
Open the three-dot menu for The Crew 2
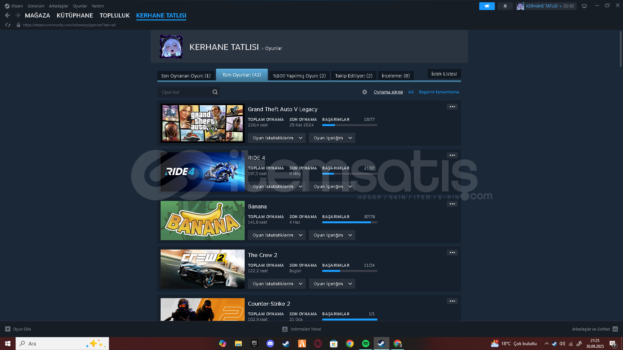tap(452, 252)
